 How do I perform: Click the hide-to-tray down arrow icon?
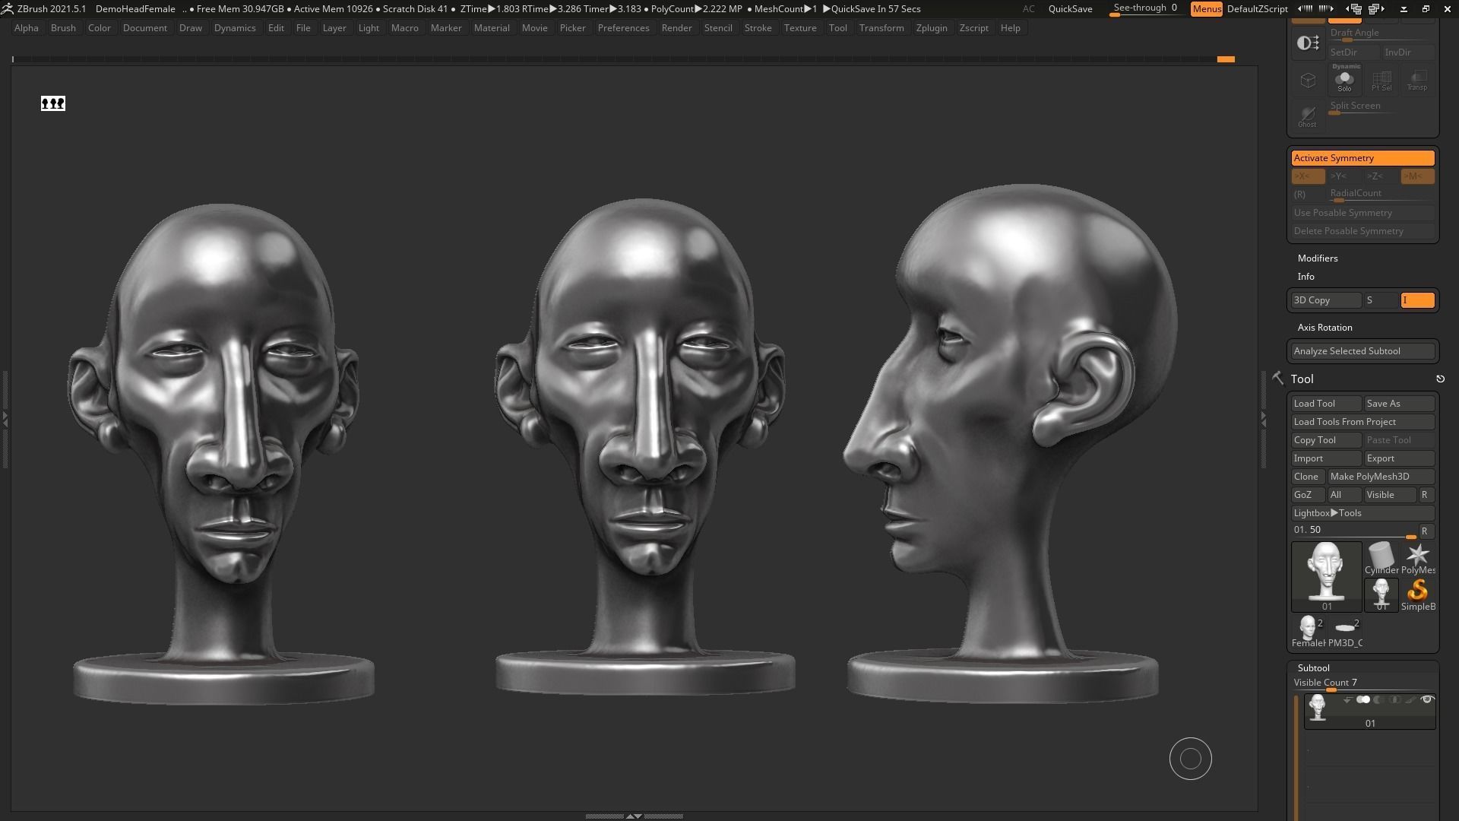[x=1404, y=9]
